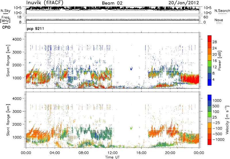Click the isolated blue echo near 14:30 in the power panel

pos(131,69)
